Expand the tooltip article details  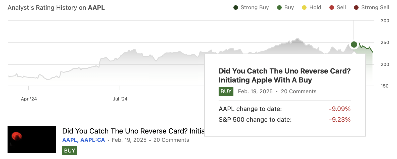click(284, 75)
